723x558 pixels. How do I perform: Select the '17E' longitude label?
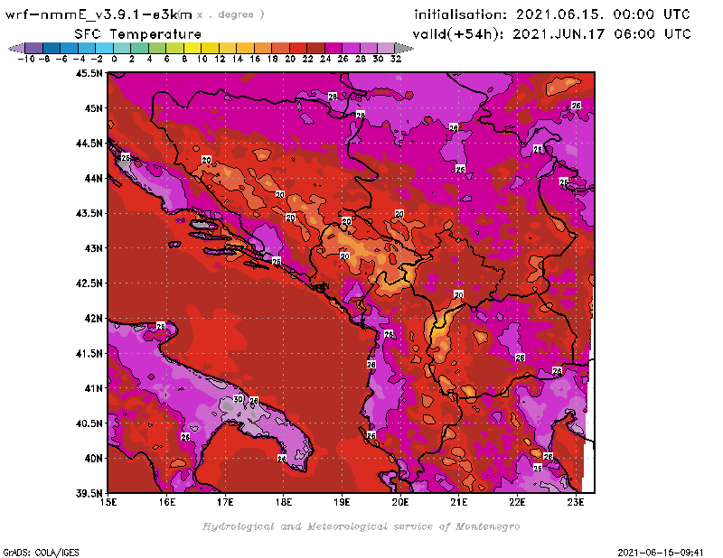(225, 502)
